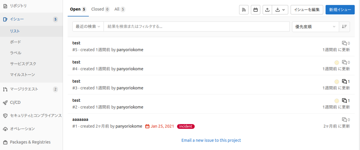This screenshot has height=150, width=360.
Task: Click author panyoriokome on issue #5
Action: 130,50
